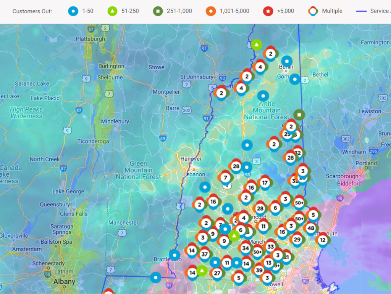The height and width of the screenshot is (294, 391).
Task: Select the blue outage marker beside Berlin
Action: pos(287,61)
